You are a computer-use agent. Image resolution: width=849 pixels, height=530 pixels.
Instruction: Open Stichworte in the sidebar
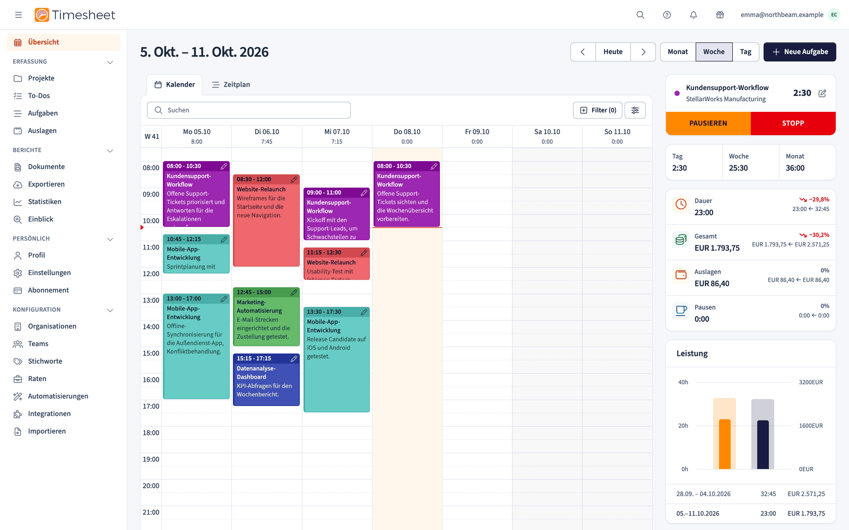(64, 361)
